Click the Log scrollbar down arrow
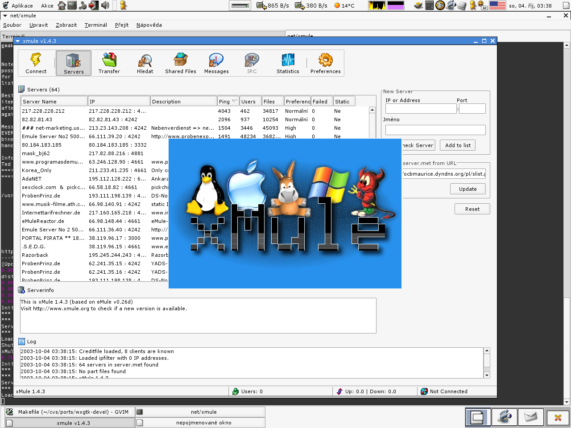571x428 pixels. coord(487,375)
